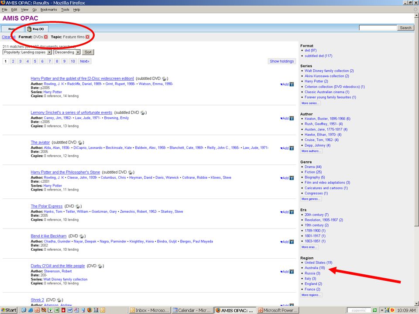Filter genre by Drama (44)
419x314 pixels.
[313, 167]
